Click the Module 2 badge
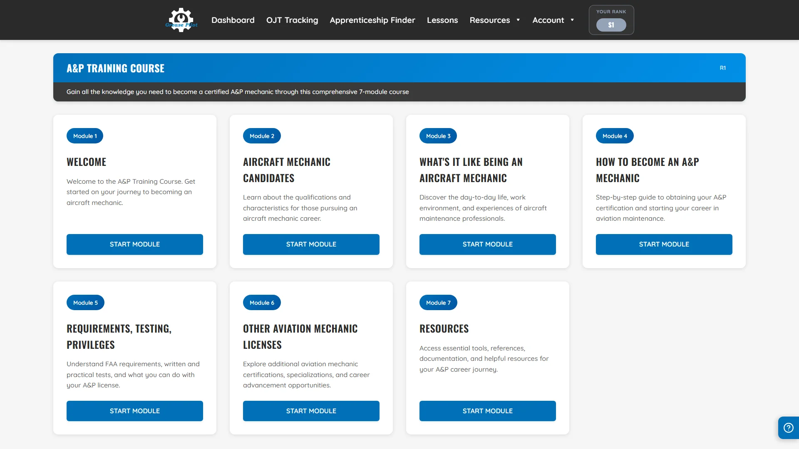The width and height of the screenshot is (799, 449). tap(262, 136)
